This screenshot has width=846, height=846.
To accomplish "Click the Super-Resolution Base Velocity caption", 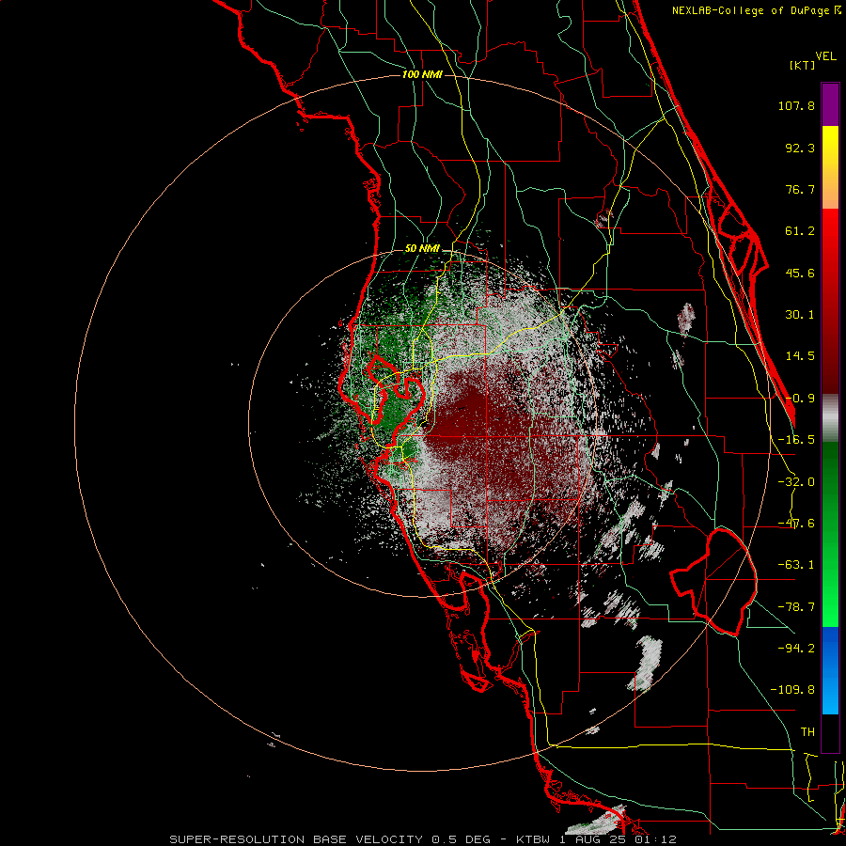I will (x=422, y=839).
